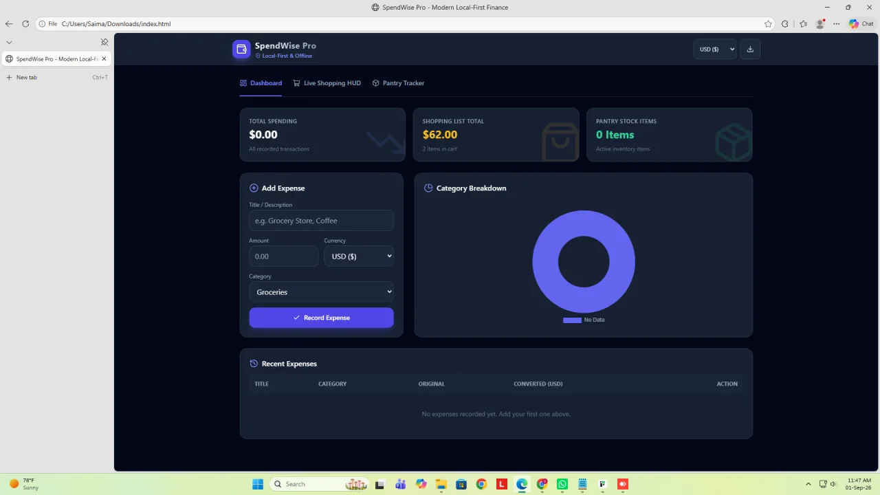
Task: Click the No Data legend color swatch
Action: tap(572, 320)
